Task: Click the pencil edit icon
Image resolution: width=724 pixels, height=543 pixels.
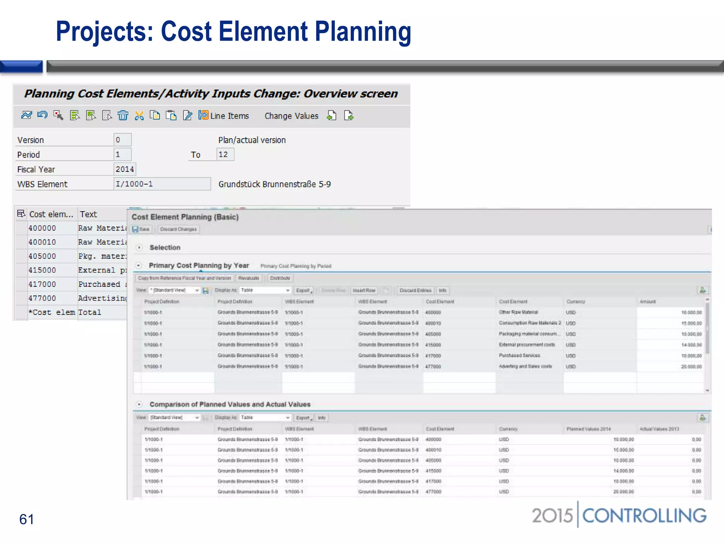Action: (x=187, y=115)
